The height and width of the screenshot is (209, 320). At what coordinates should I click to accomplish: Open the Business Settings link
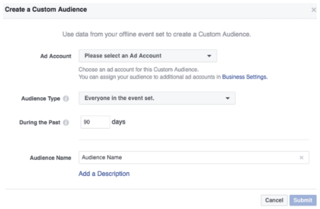(245, 77)
